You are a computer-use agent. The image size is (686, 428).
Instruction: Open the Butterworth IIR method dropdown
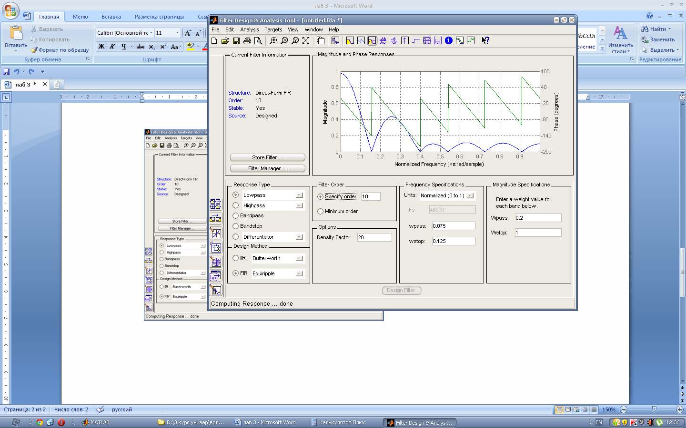tap(299, 258)
